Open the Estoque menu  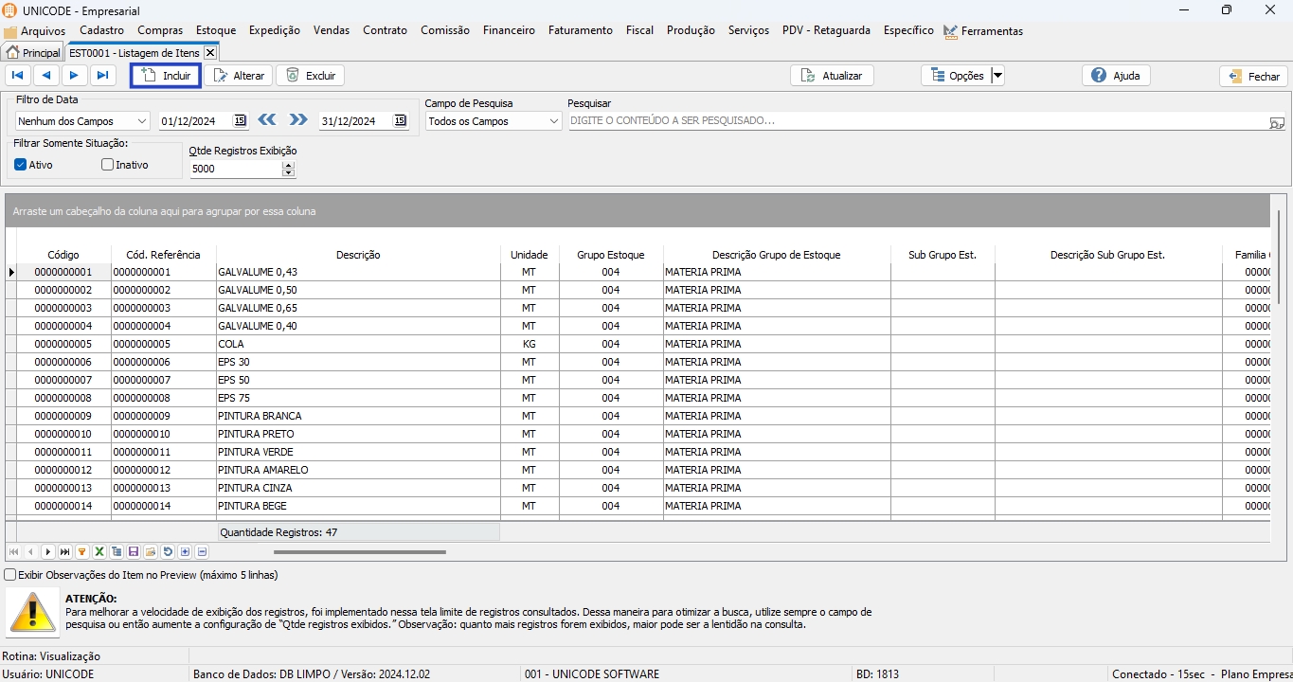[x=216, y=30]
